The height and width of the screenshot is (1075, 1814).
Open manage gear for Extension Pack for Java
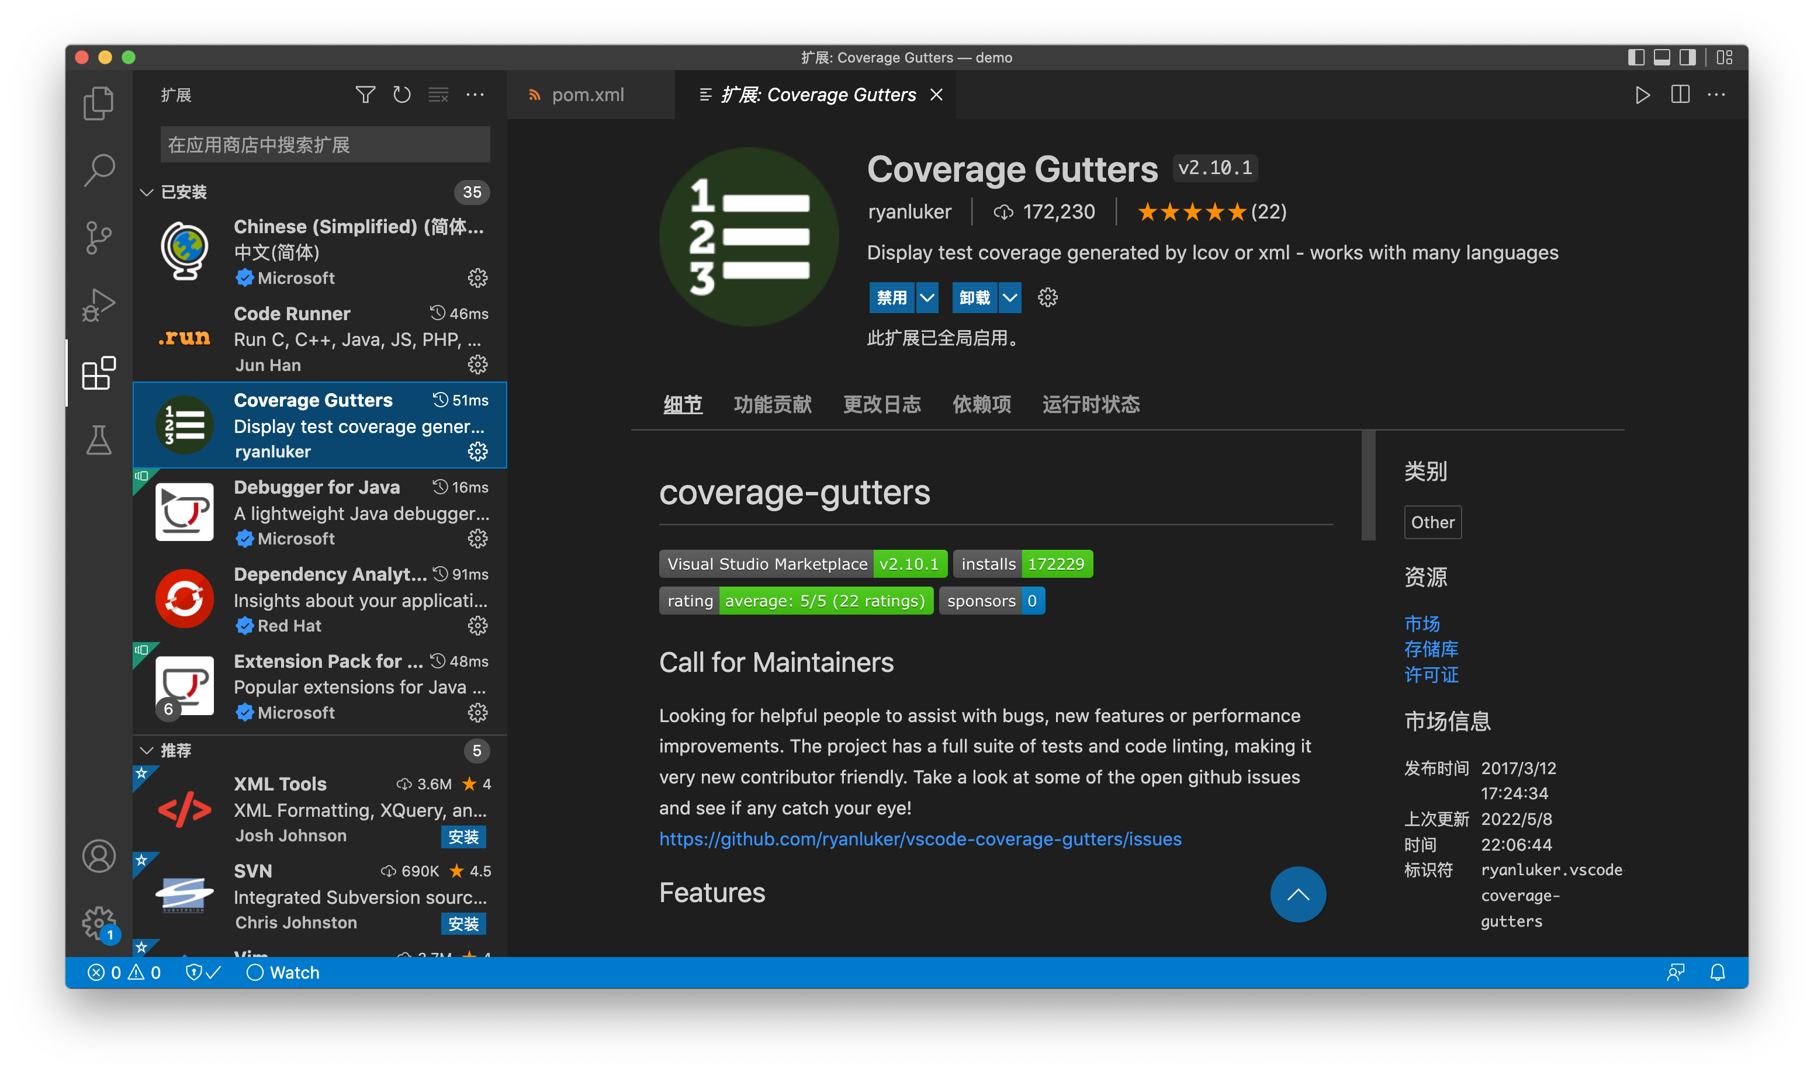(477, 713)
